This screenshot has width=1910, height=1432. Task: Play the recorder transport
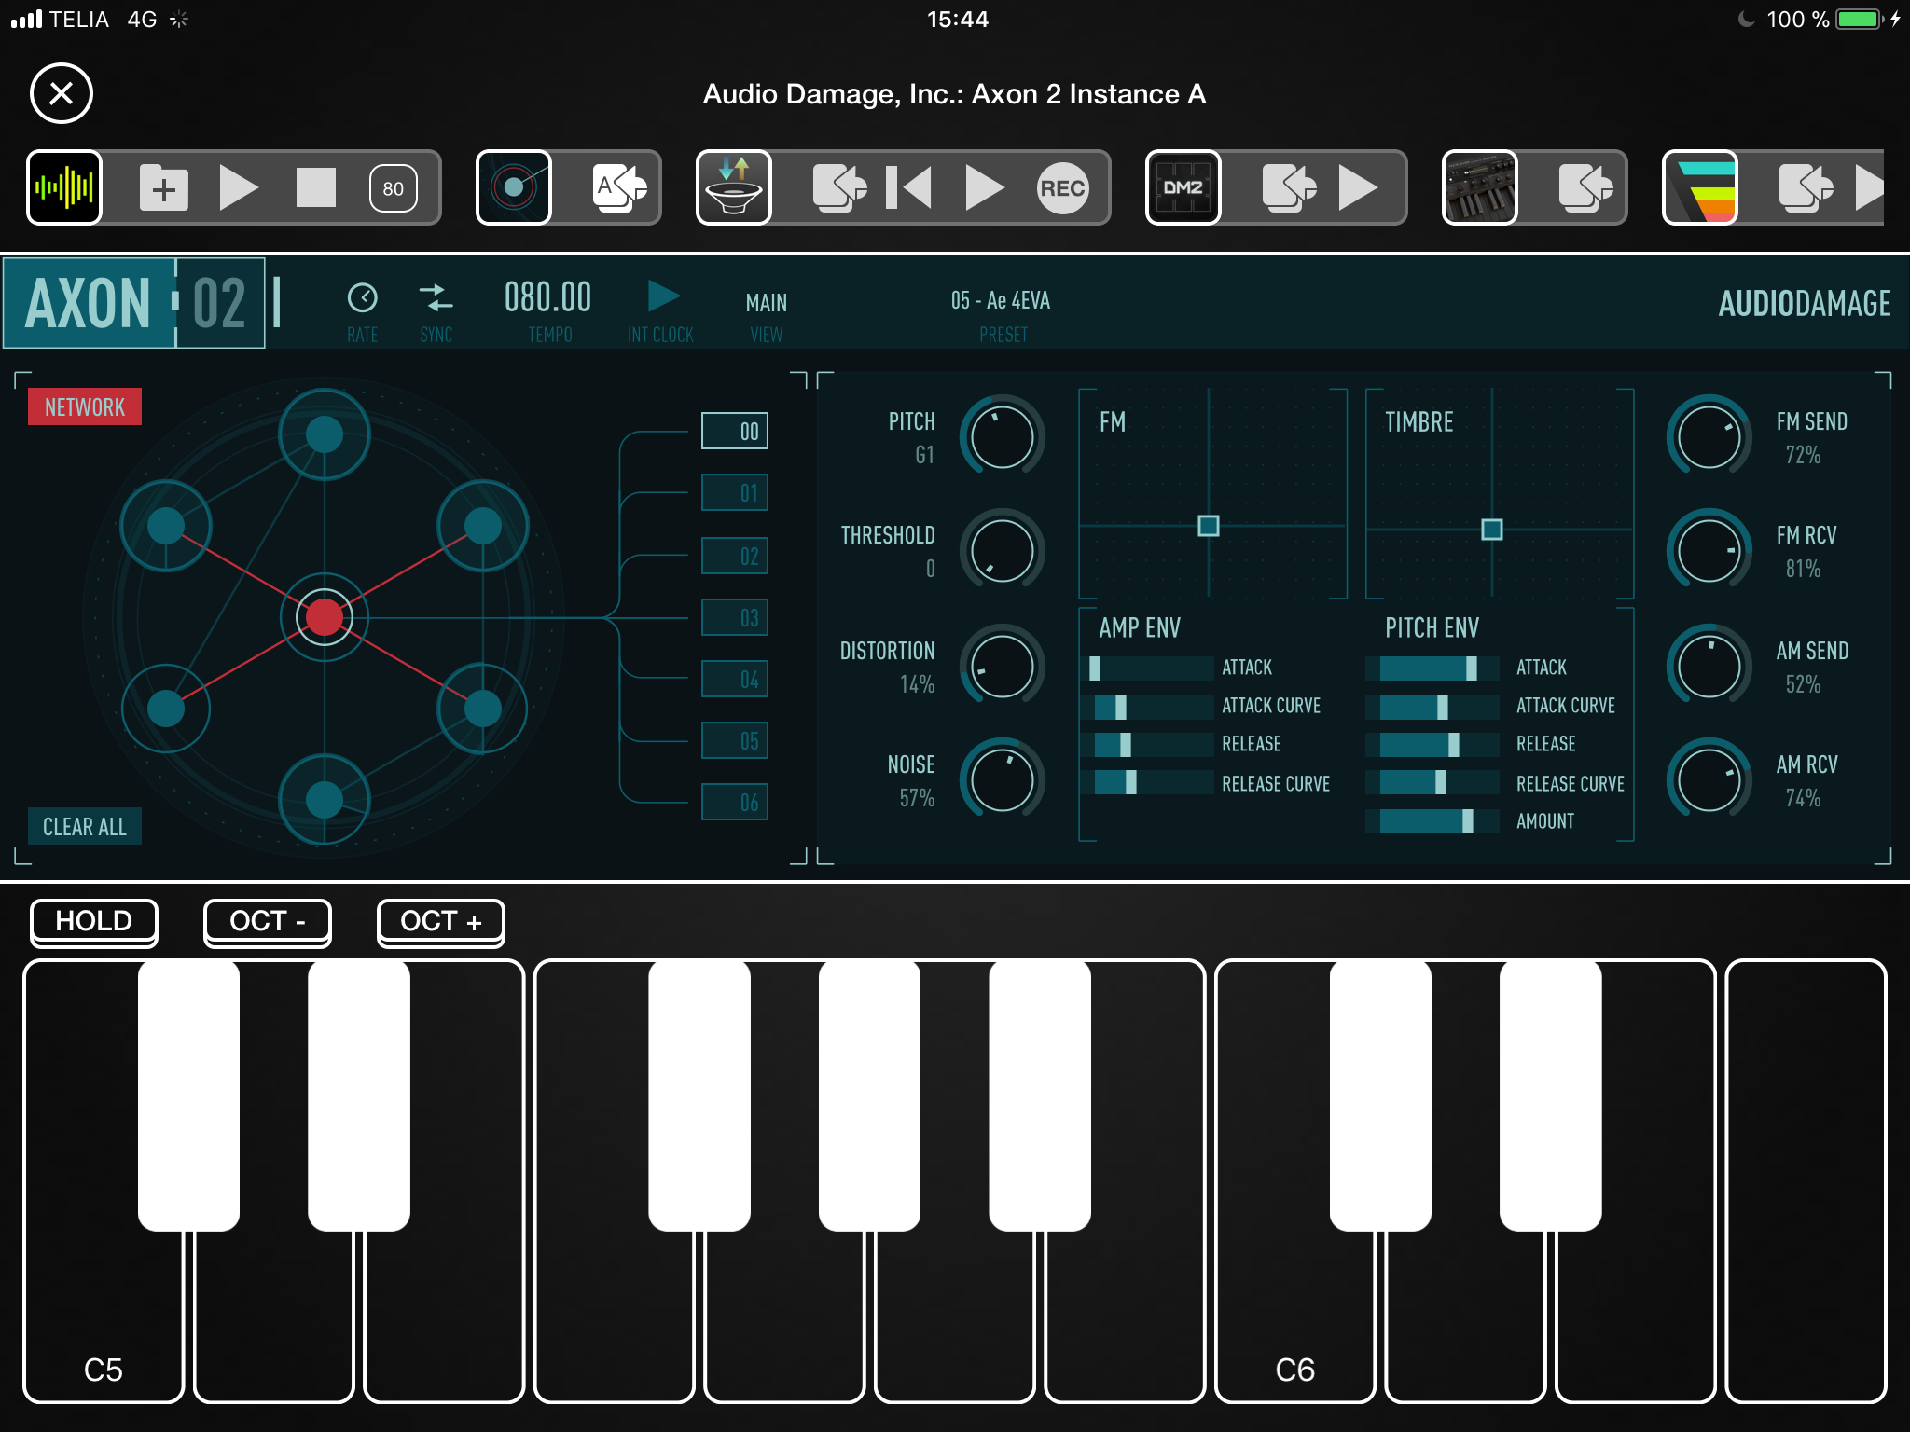[x=984, y=187]
